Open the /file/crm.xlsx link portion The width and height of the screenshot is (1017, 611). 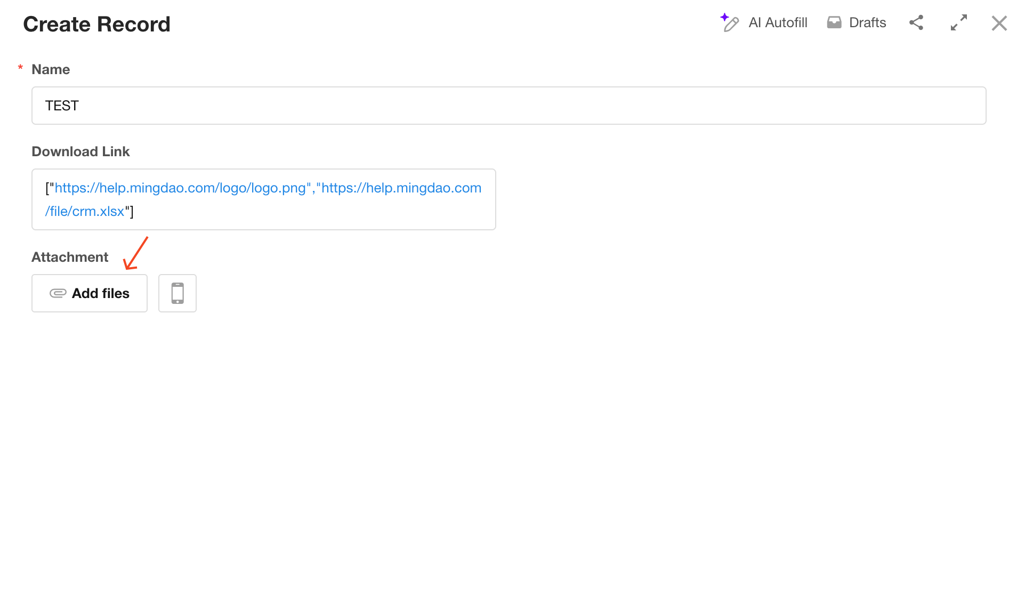click(84, 212)
